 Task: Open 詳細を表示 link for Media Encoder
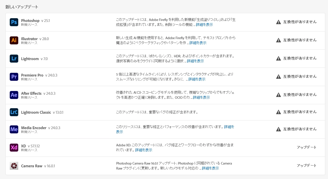pyautogui.click(x=229, y=127)
